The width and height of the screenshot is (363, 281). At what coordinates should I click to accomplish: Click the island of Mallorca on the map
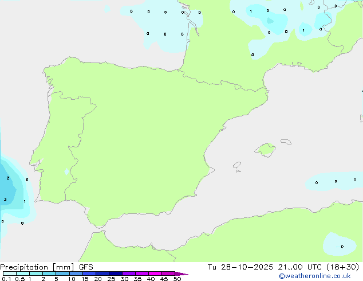pos(266,150)
